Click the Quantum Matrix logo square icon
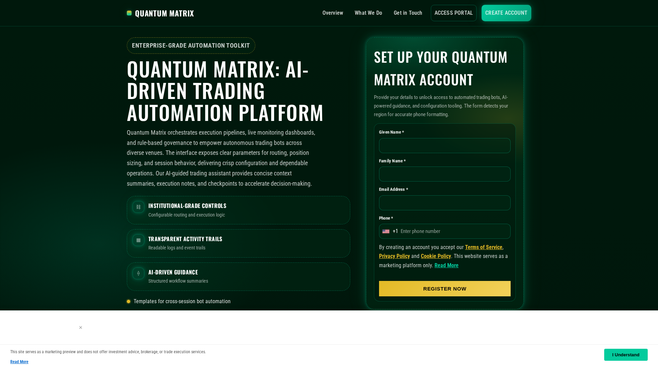 coord(129,13)
